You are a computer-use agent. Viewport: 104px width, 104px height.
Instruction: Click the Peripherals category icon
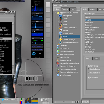[58, 57]
